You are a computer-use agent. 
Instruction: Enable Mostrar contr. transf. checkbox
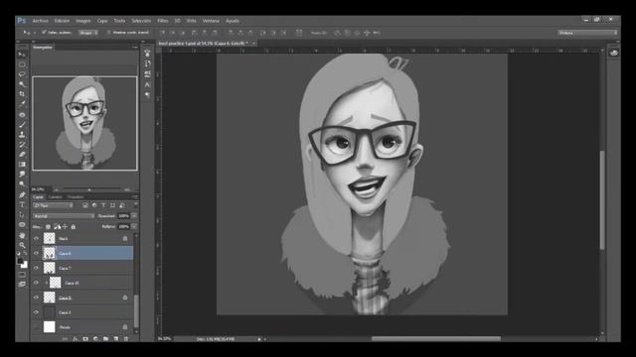click(108, 33)
